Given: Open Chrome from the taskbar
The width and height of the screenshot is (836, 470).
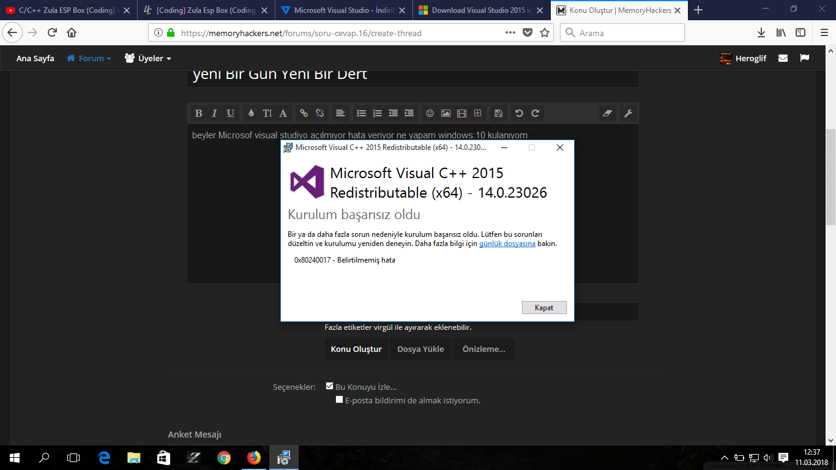Looking at the screenshot, I should tap(223, 458).
